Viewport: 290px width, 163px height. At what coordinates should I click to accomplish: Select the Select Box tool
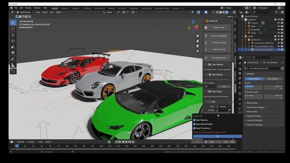click(13, 23)
